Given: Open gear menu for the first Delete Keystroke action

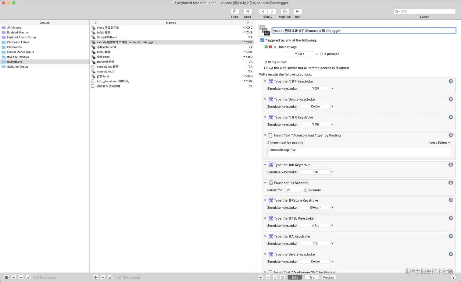Looking at the screenshot, I should pyautogui.click(x=451, y=99).
